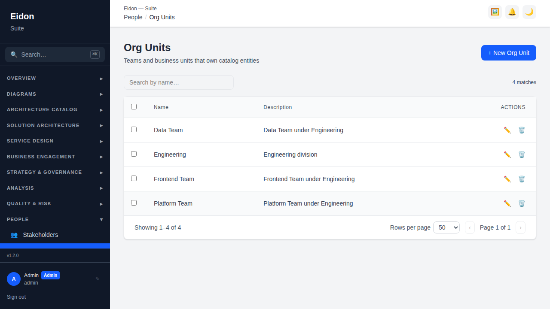Delete the Platform Team org unit
The width and height of the screenshot is (550, 309).
coord(522,203)
